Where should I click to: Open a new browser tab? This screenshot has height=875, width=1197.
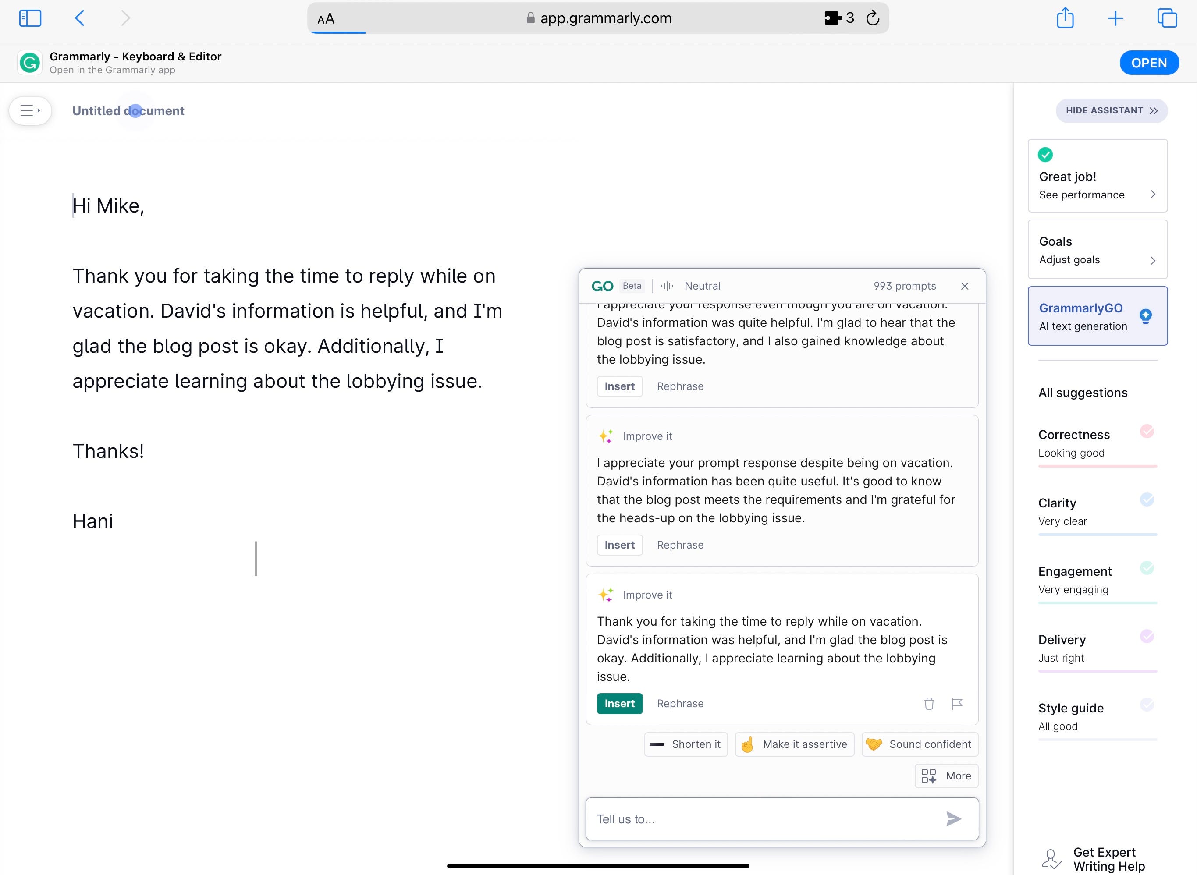1115,18
